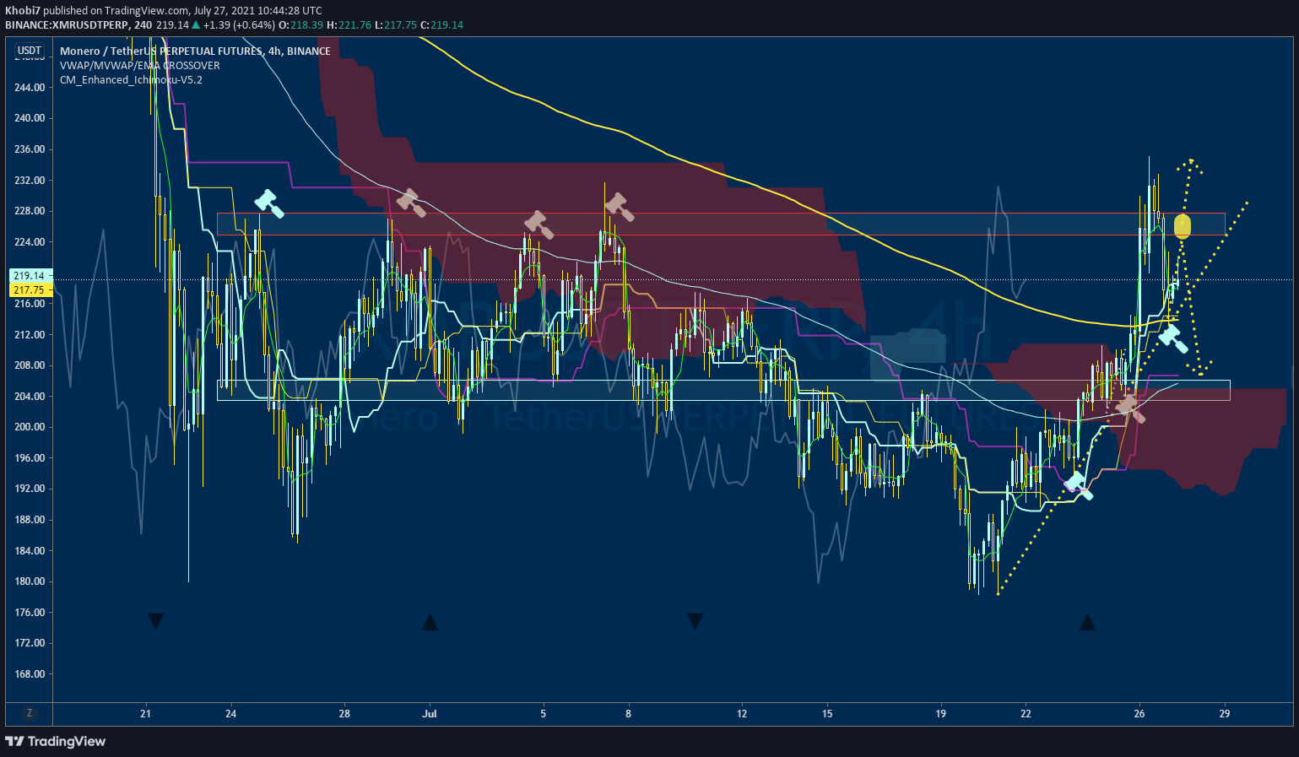Click the 168.00 price axis label
Screen dimensions: 1299x757
(x=30, y=674)
